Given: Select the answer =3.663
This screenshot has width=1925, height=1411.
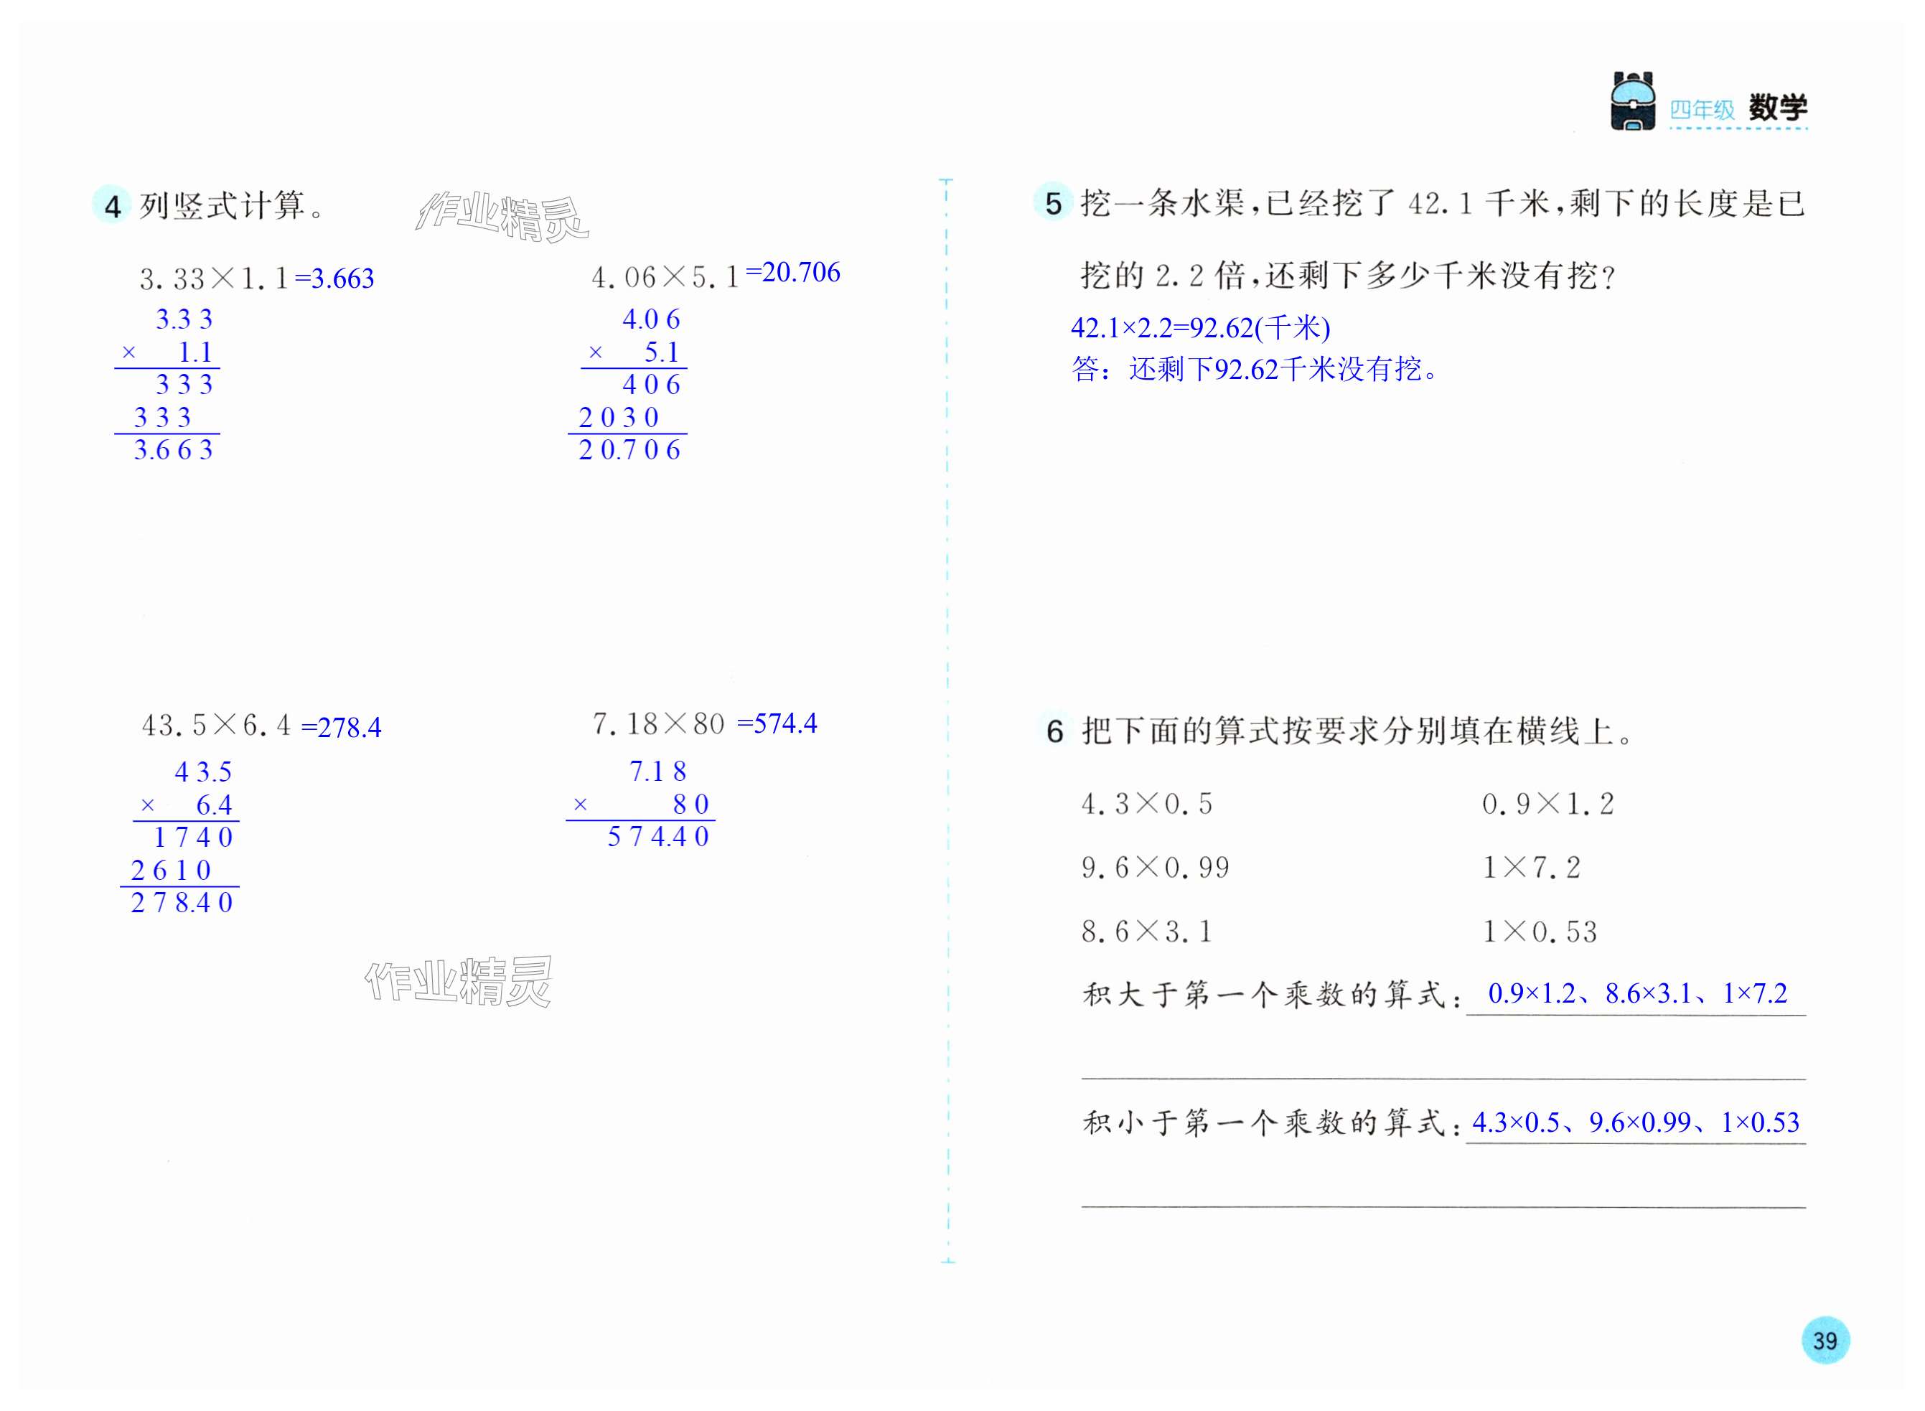Looking at the screenshot, I should coord(334,278).
